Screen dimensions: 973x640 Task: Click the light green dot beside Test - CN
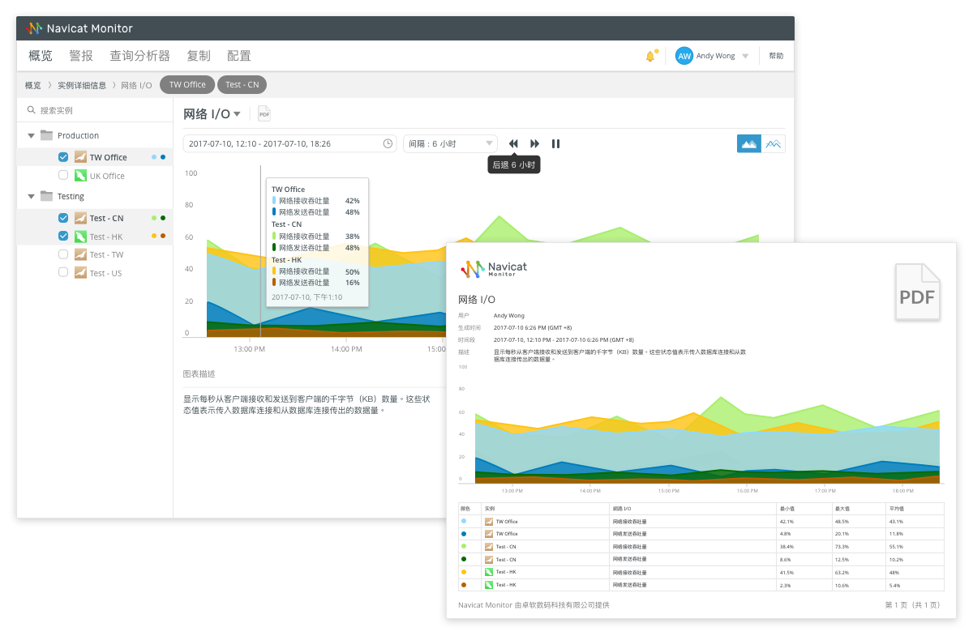pos(154,218)
